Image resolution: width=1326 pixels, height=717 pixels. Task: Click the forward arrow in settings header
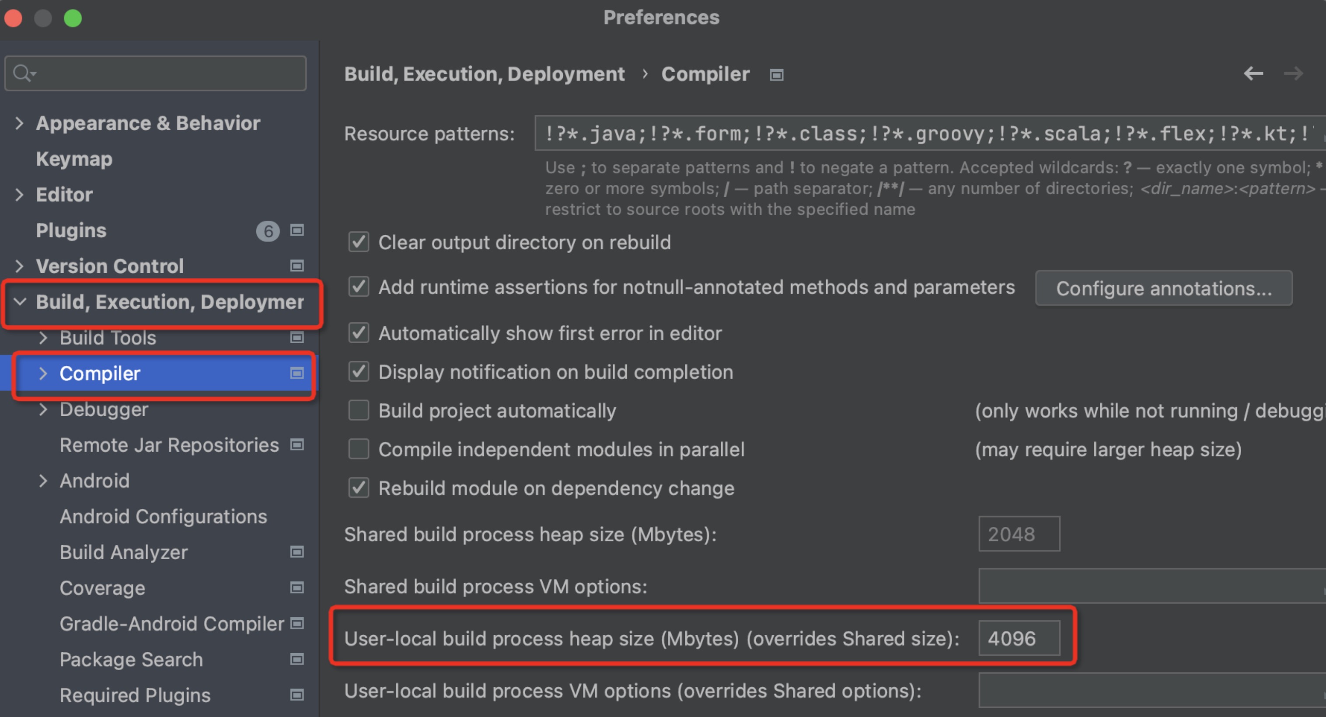point(1293,73)
